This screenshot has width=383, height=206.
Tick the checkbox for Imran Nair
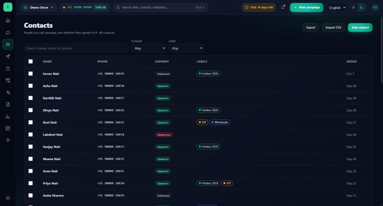30,74
